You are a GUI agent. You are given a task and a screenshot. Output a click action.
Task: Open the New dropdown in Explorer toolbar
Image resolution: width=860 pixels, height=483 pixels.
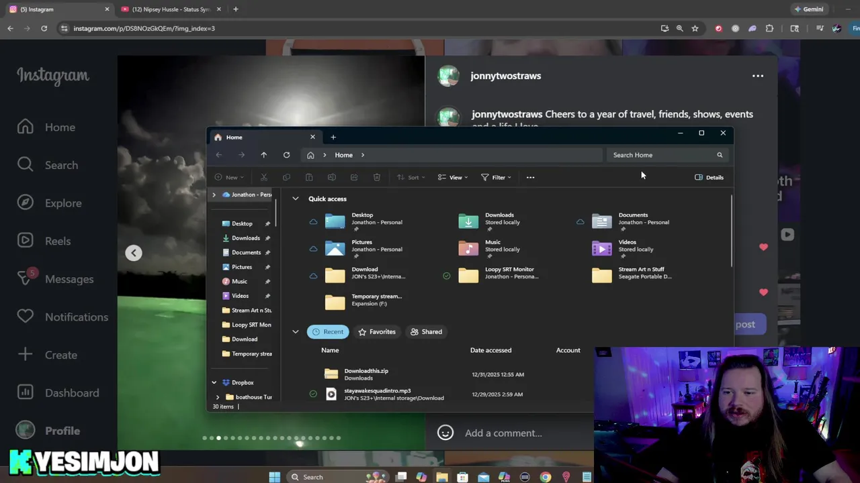229,177
